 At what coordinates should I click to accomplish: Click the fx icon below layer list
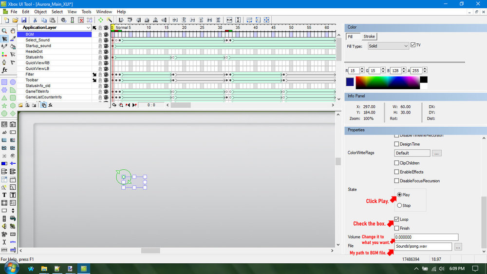(x=50, y=105)
